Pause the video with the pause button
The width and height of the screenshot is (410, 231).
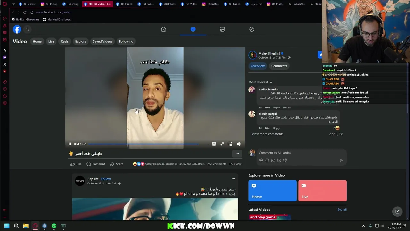[x=70, y=144]
